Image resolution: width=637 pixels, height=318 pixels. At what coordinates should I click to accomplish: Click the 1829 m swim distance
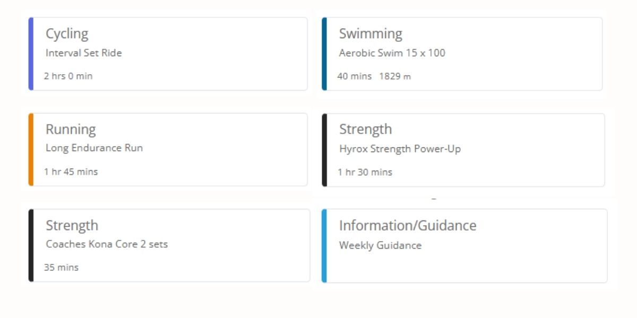pyautogui.click(x=395, y=76)
